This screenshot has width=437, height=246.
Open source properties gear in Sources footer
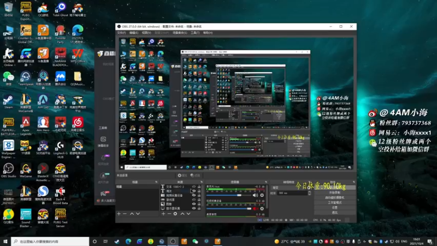175,214
